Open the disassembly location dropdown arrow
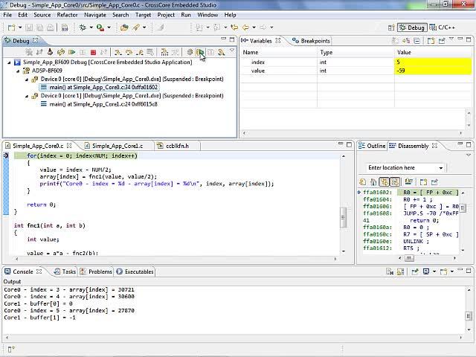This screenshot has width=476, height=357. 441,168
